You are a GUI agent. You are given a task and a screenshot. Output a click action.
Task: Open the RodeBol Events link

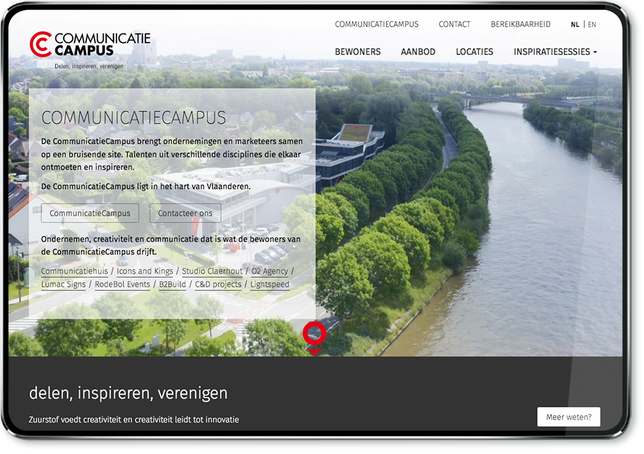pos(122,285)
